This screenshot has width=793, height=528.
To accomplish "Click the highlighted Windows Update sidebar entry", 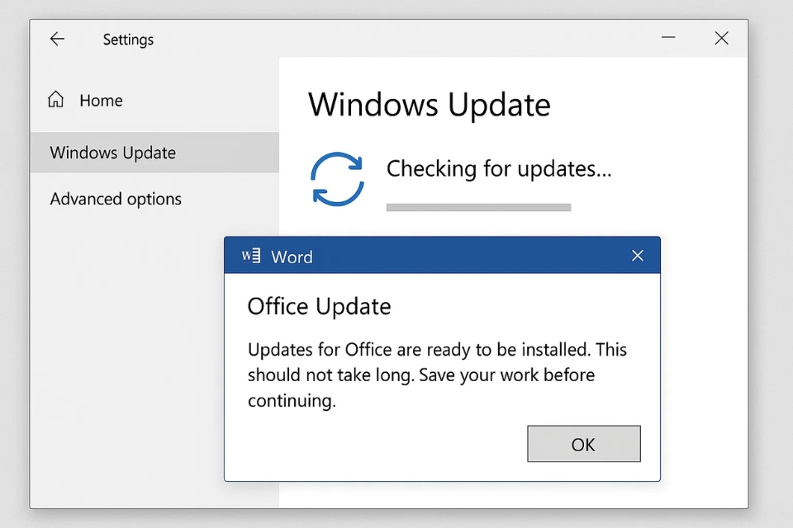I will 112,153.
